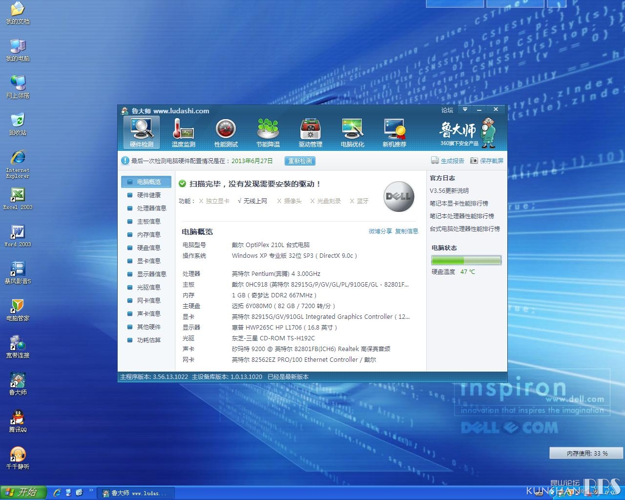
Task: Click 无线上网 feature indicator
Action: pos(252,201)
